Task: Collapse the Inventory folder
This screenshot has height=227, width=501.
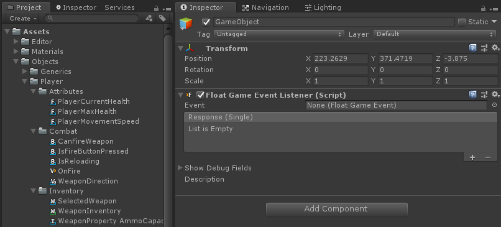Action: 34,191
